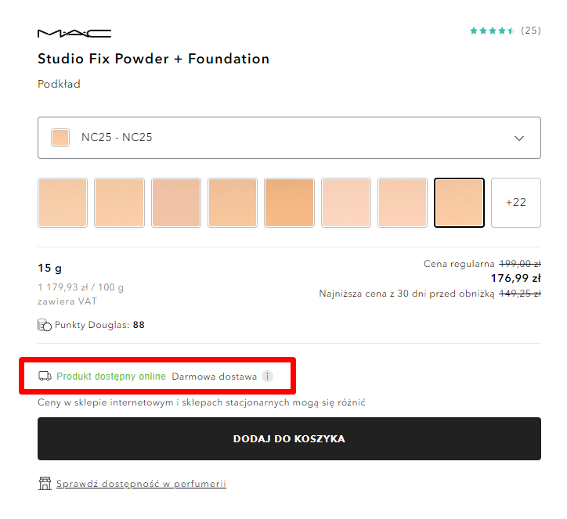Click the delivery truck icon
This screenshot has width=567, height=519.
[x=45, y=377]
